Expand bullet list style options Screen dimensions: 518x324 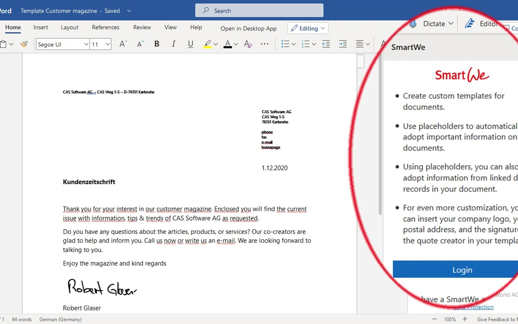pos(294,44)
